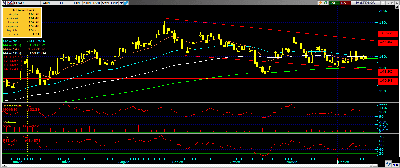The height and width of the screenshot is (168, 400).
Task: Open the GUN period selector
Action: point(47,3)
